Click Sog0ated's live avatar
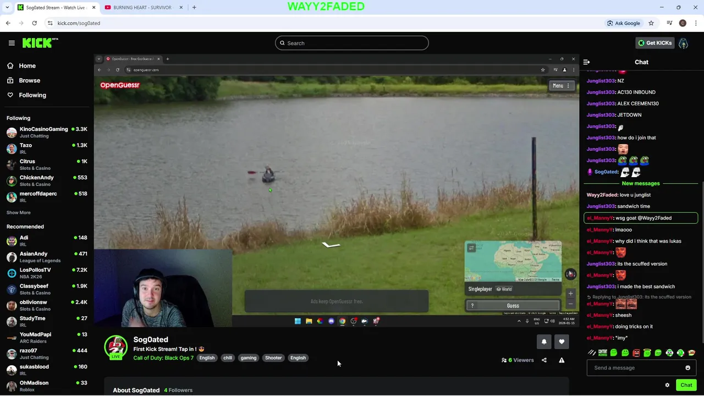Screen dimensions: 704x396 [116, 347]
